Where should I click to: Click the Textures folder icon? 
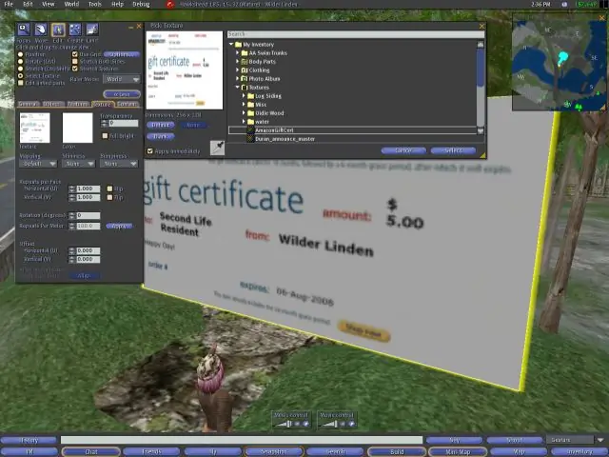click(245, 88)
